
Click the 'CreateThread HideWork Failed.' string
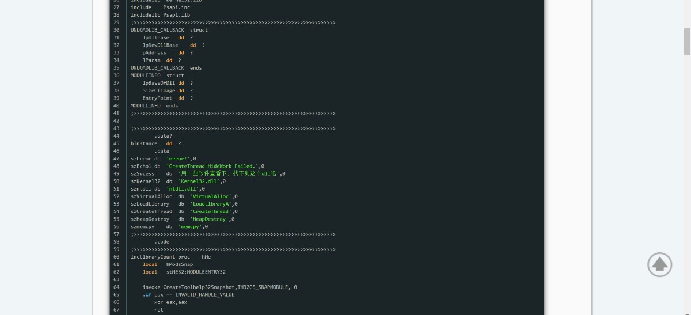(213, 166)
